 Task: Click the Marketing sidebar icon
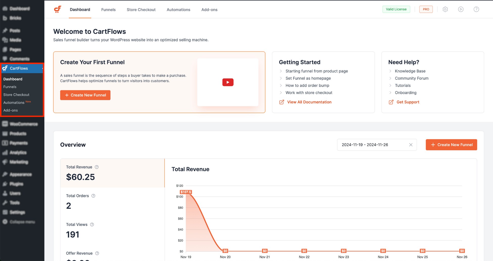pos(5,162)
